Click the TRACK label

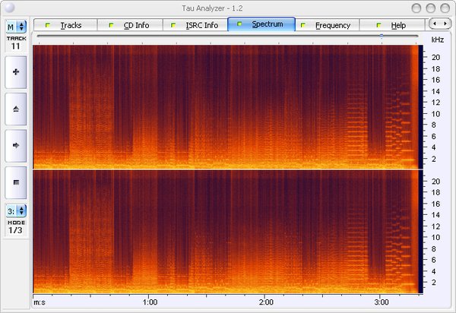(17, 38)
